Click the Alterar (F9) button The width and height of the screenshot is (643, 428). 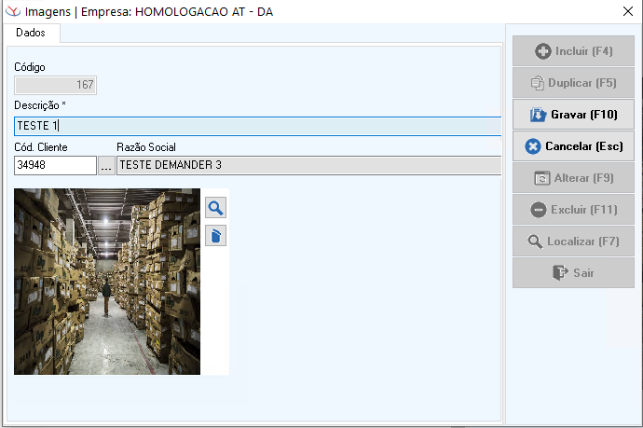[x=573, y=178]
